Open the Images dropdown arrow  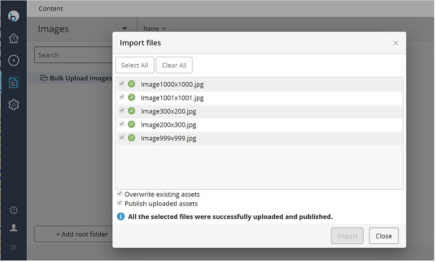click(125, 29)
